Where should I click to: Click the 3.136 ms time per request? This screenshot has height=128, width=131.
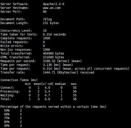pos(47,65)
